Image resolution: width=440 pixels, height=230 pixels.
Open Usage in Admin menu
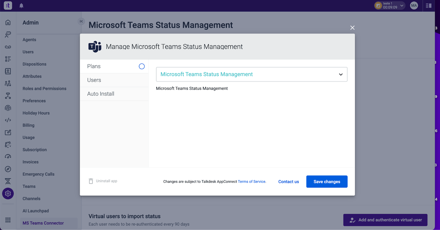(29, 138)
